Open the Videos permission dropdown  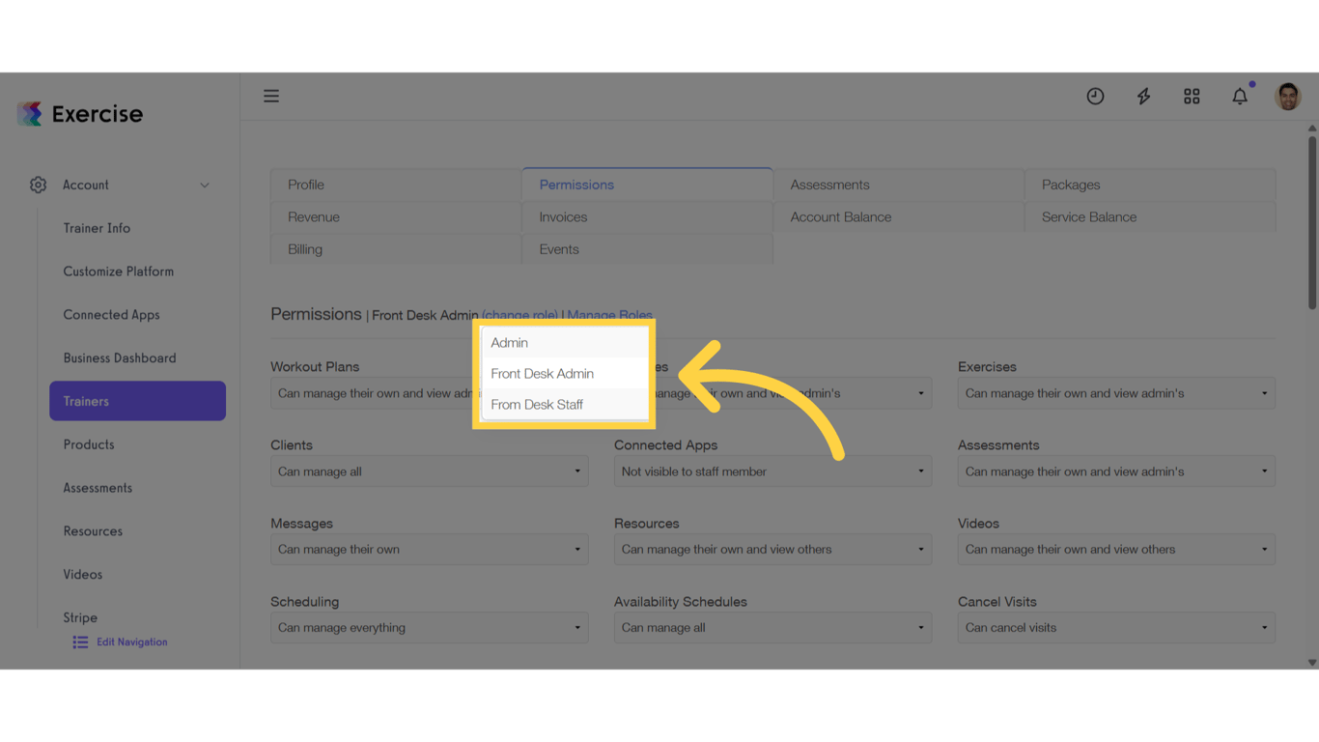(x=1116, y=550)
